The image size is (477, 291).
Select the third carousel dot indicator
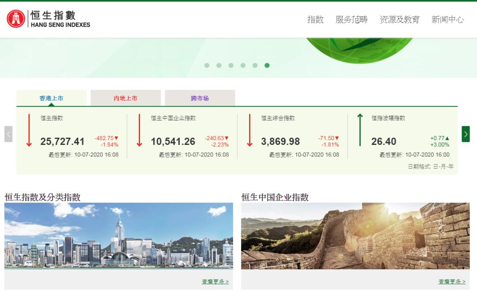[x=230, y=65]
